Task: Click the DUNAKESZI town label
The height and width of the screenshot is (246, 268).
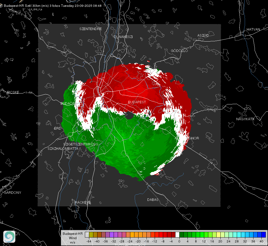Action: tap(123, 37)
